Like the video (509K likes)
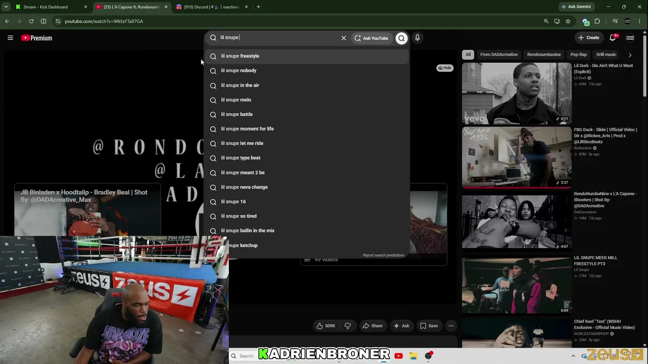Image resolution: width=648 pixels, height=364 pixels. tap(326, 326)
